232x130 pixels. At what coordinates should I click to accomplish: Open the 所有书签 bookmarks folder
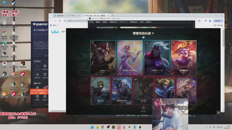click(218, 25)
